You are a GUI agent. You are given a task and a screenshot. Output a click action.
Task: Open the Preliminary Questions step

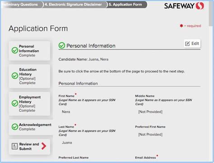[22, 5]
